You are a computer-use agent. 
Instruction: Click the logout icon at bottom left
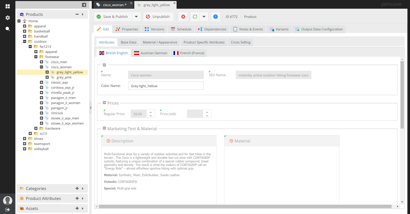coord(8,210)
